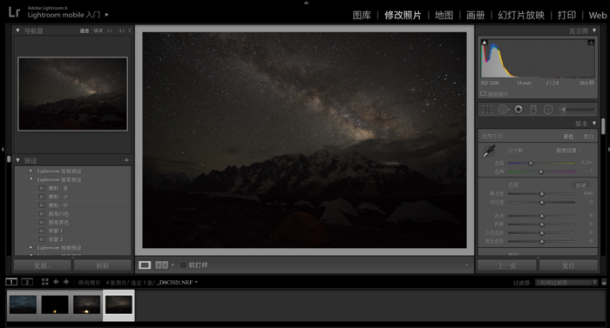Toggle the 原始照片 original photo indicator

pyautogui.click(x=483, y=94)
